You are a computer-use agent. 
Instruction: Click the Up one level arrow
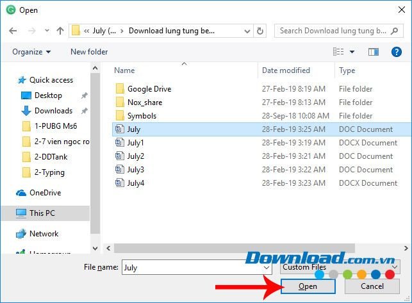[60, 31]
